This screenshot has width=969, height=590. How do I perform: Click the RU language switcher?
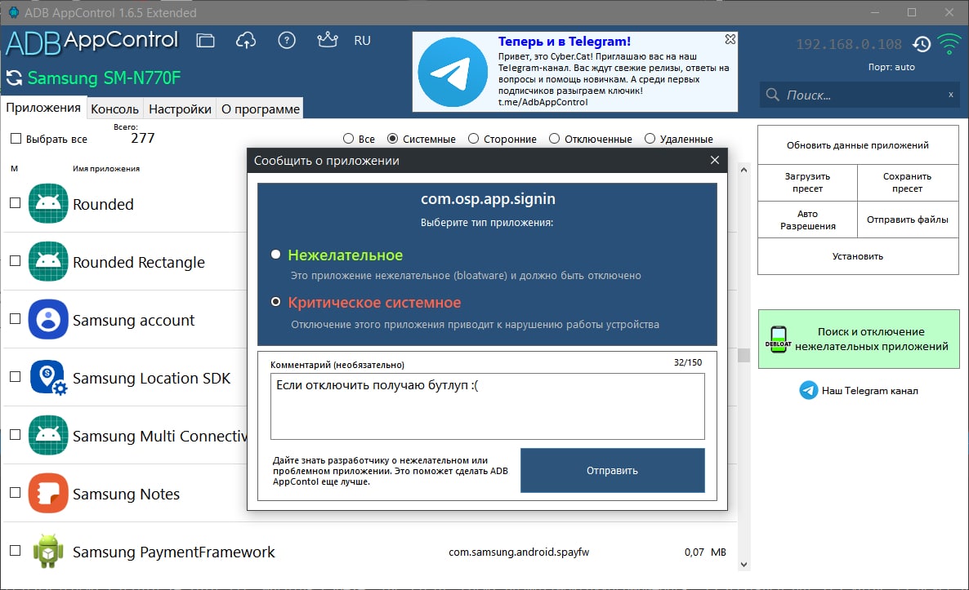[362, 41]
